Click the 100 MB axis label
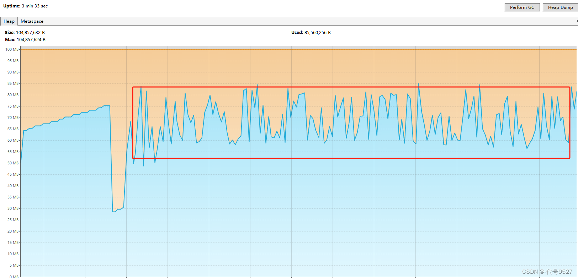 click(x=12, y=49)
